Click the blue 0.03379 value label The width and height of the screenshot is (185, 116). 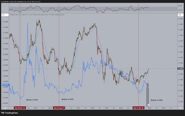(x=5, y=85)
